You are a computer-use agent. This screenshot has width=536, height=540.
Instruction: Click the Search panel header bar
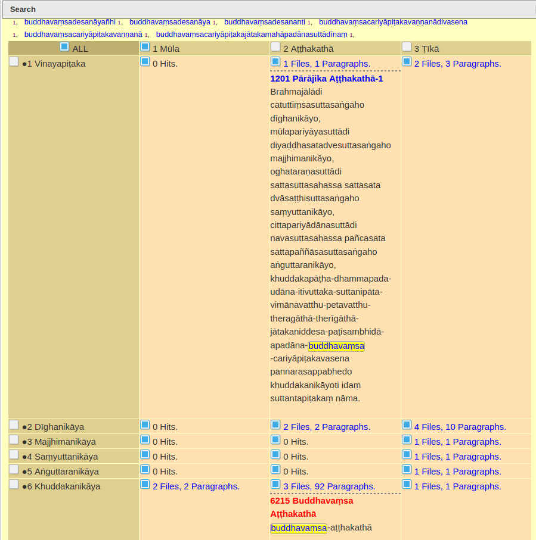click(268, 10)
